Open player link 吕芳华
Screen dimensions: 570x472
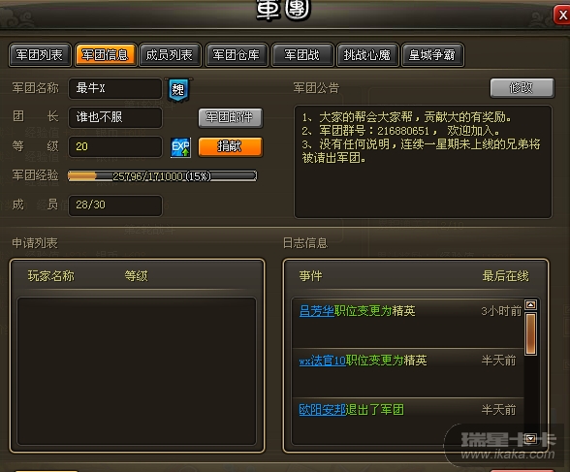316,311
